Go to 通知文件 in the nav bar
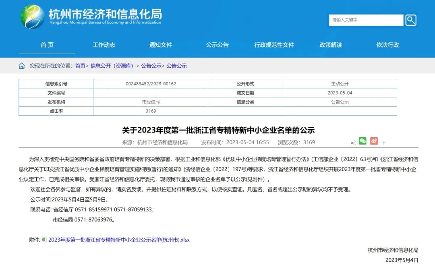The width and height of the screenshot is (435, 271). click(x=161, y=45)
